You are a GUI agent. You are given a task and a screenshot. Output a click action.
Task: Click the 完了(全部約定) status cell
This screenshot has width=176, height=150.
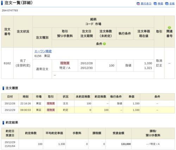tap(23, 63)
